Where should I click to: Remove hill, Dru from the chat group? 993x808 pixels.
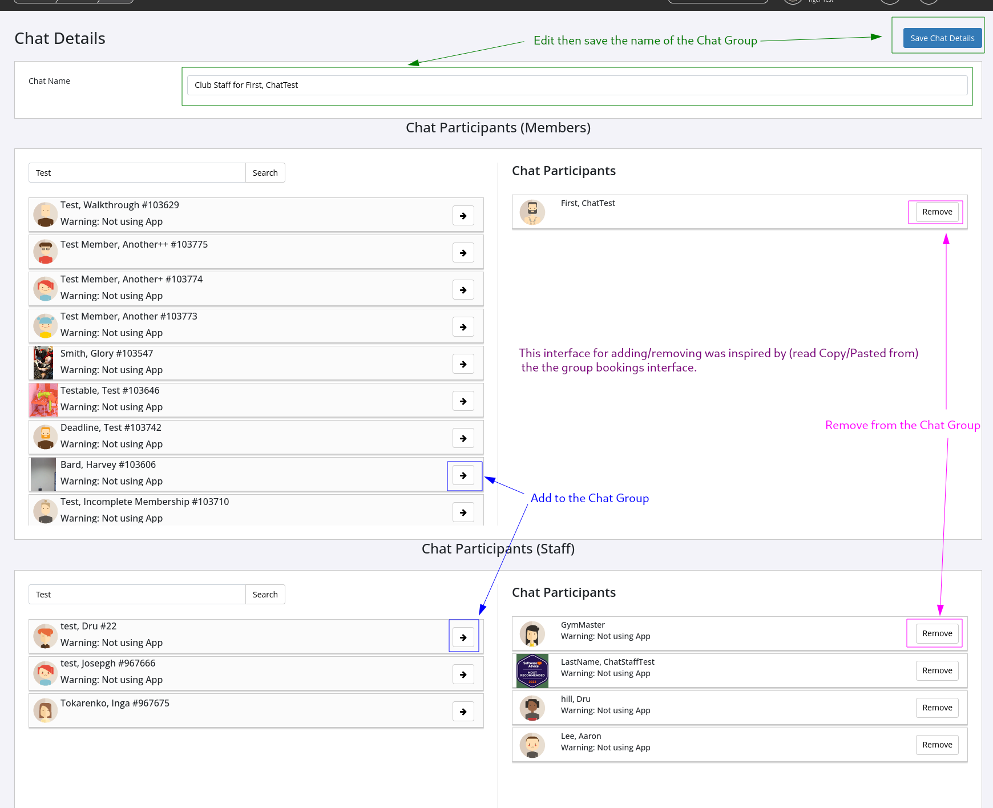[x=937, y=708]
